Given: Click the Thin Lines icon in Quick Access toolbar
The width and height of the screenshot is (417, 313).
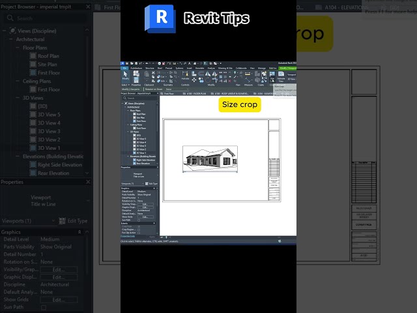Looking at the screenshot, I should [x=206, y=63].
